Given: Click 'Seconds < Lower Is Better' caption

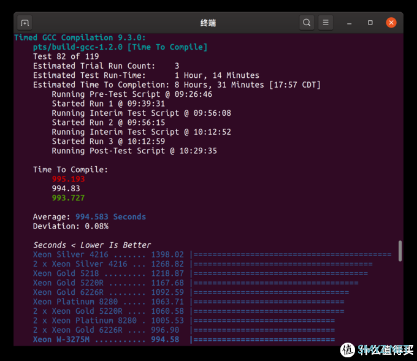Looking at the screenshot, I should 92,245.
